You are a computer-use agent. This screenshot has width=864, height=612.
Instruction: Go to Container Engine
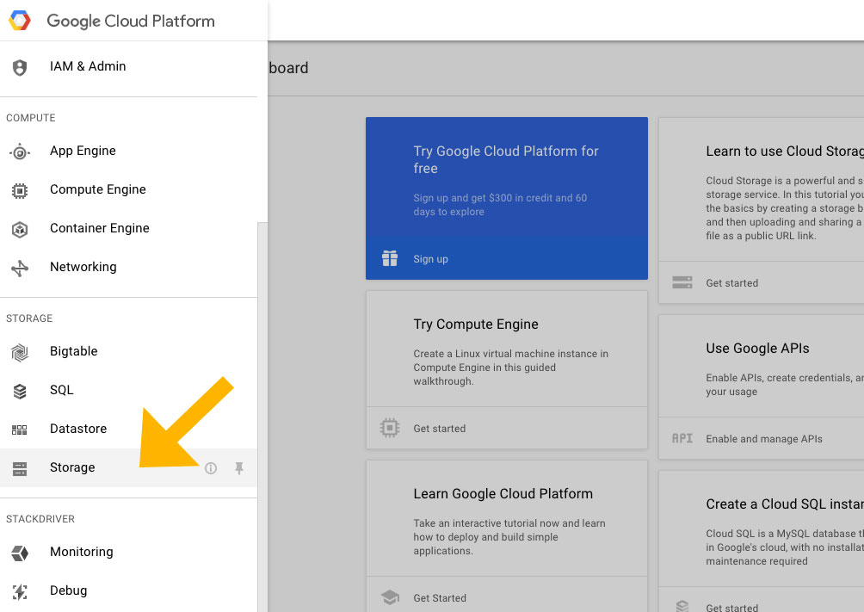click(128, 228)
